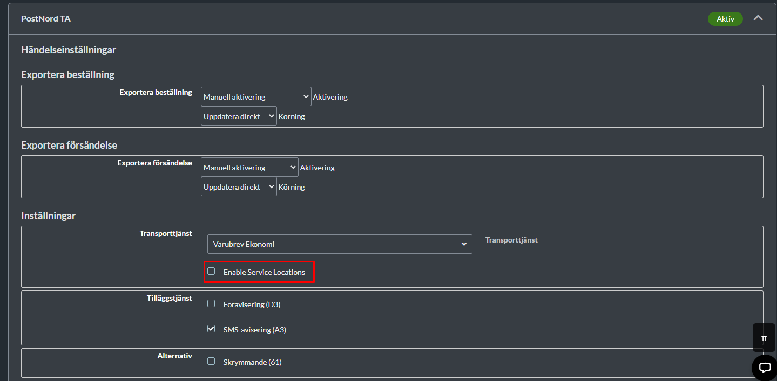The height and width of the screenshot is (381, 777).
Task: Open Exportera beställning Körning dropdown
Action: tap(239, 116)
